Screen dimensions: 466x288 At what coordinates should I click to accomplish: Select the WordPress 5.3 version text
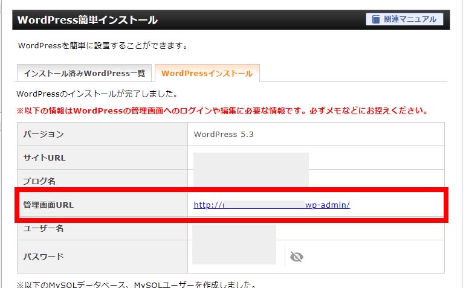click(224, 134)
